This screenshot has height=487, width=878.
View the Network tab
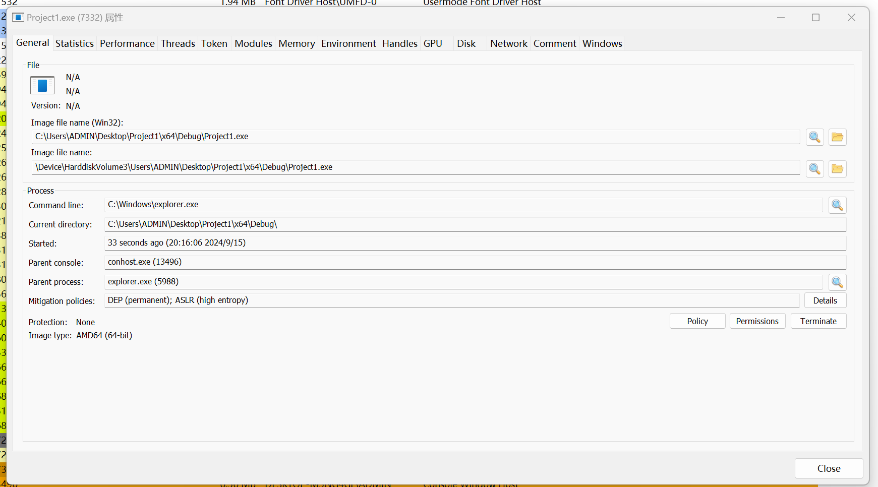pos(508,44)
